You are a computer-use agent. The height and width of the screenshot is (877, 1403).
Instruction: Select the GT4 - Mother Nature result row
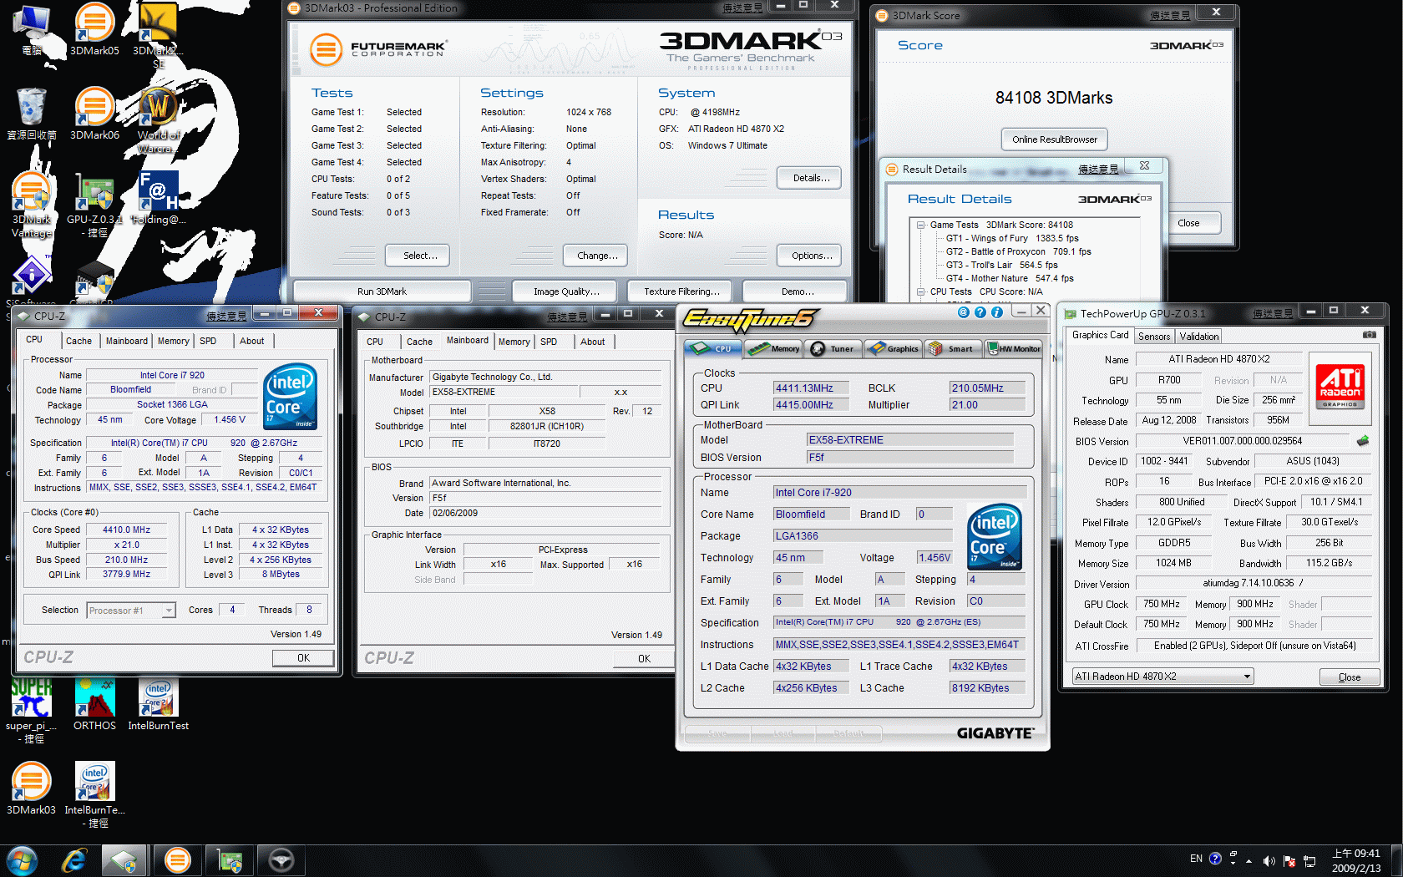tap(1009, 278)
